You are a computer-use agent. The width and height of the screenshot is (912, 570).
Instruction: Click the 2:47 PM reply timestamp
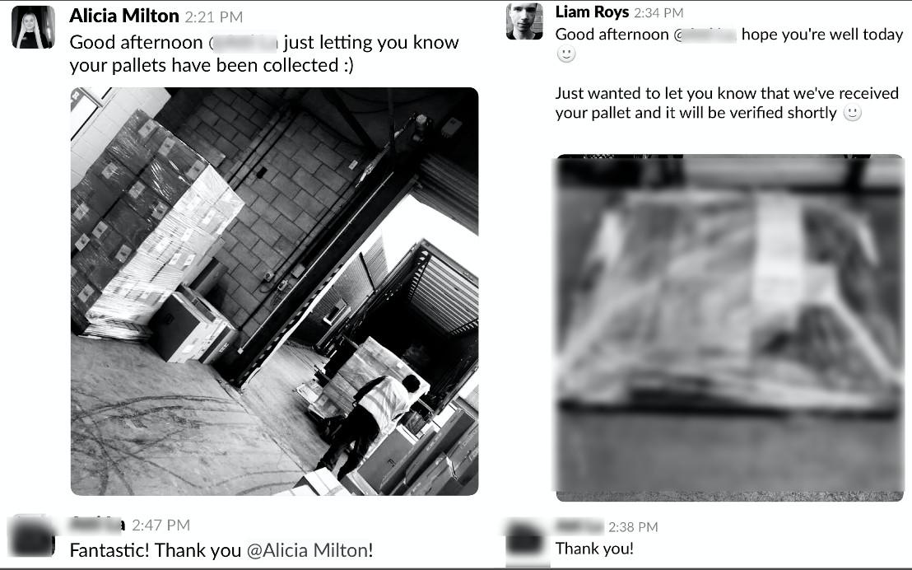(161, 526)
